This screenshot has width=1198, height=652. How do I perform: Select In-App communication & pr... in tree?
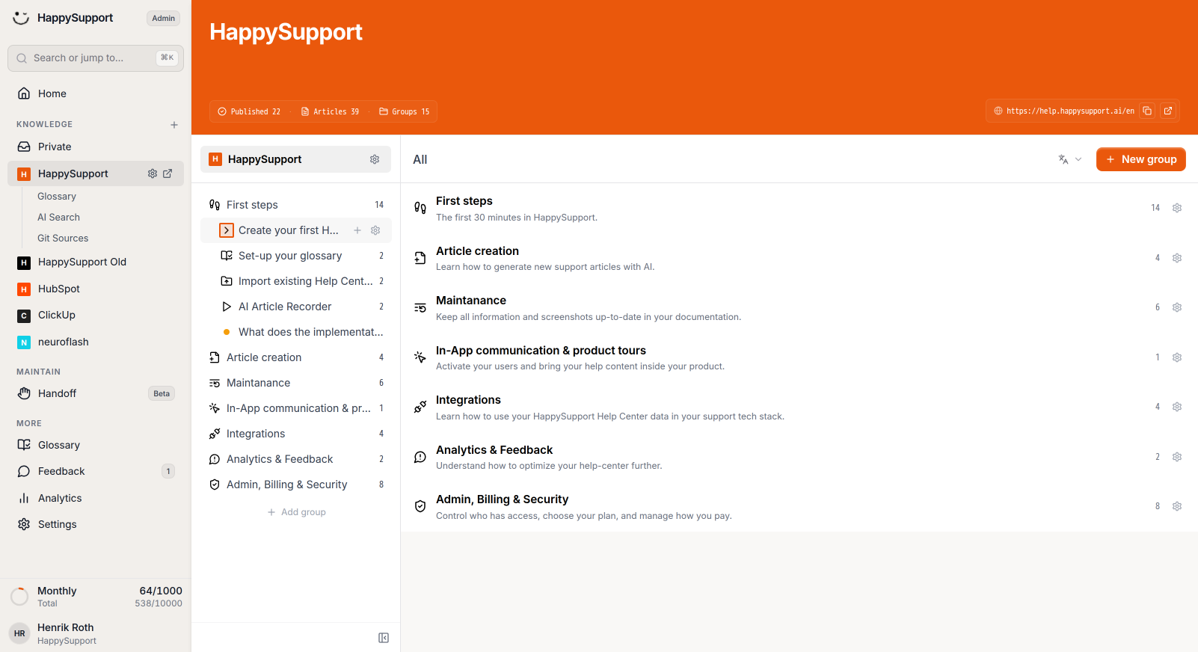(296, 408)
